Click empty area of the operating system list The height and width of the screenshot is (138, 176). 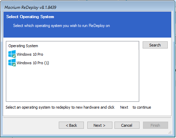pos(73,84)
